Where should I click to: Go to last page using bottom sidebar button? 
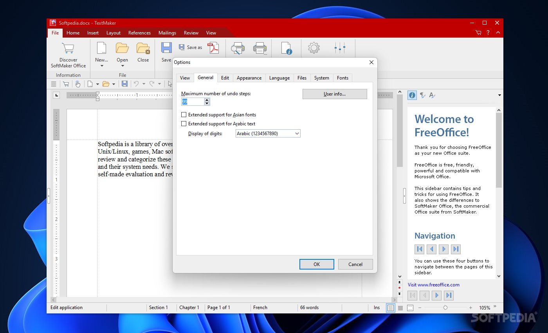tap(449, 295)
